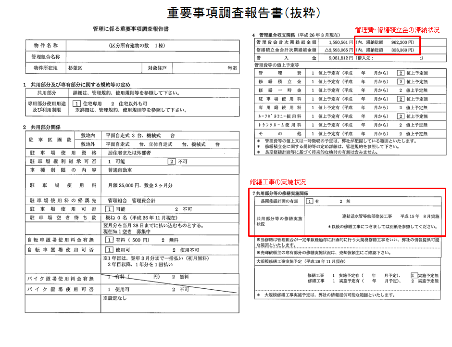Click the 杉並区 address value
452x347 pixels.
(75, 68)
